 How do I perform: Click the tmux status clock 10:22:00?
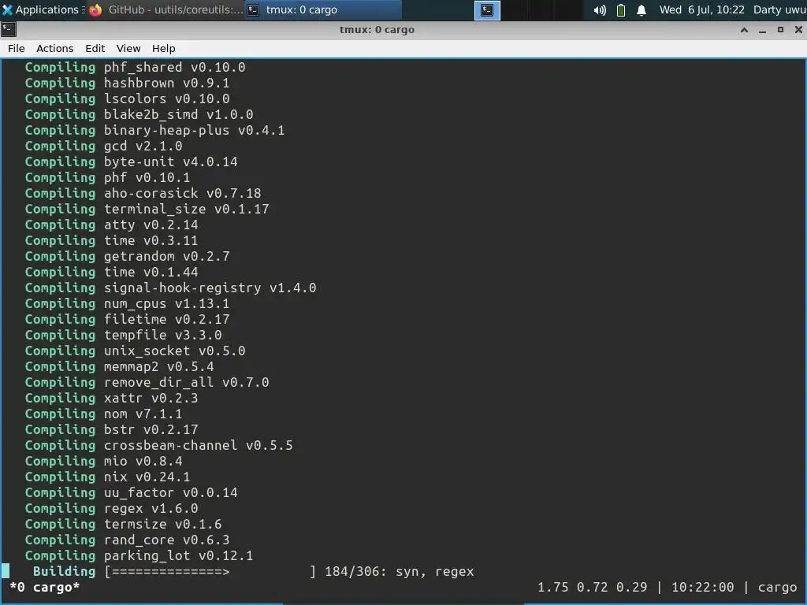(x=702, y=587)
